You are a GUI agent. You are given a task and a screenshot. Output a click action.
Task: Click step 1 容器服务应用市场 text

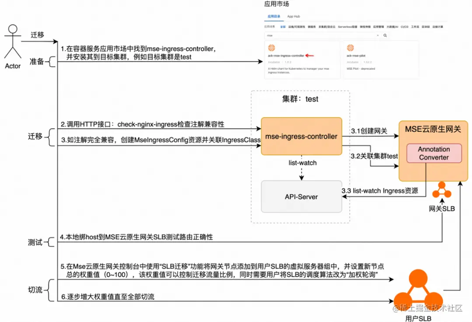(x=138, y=53)
